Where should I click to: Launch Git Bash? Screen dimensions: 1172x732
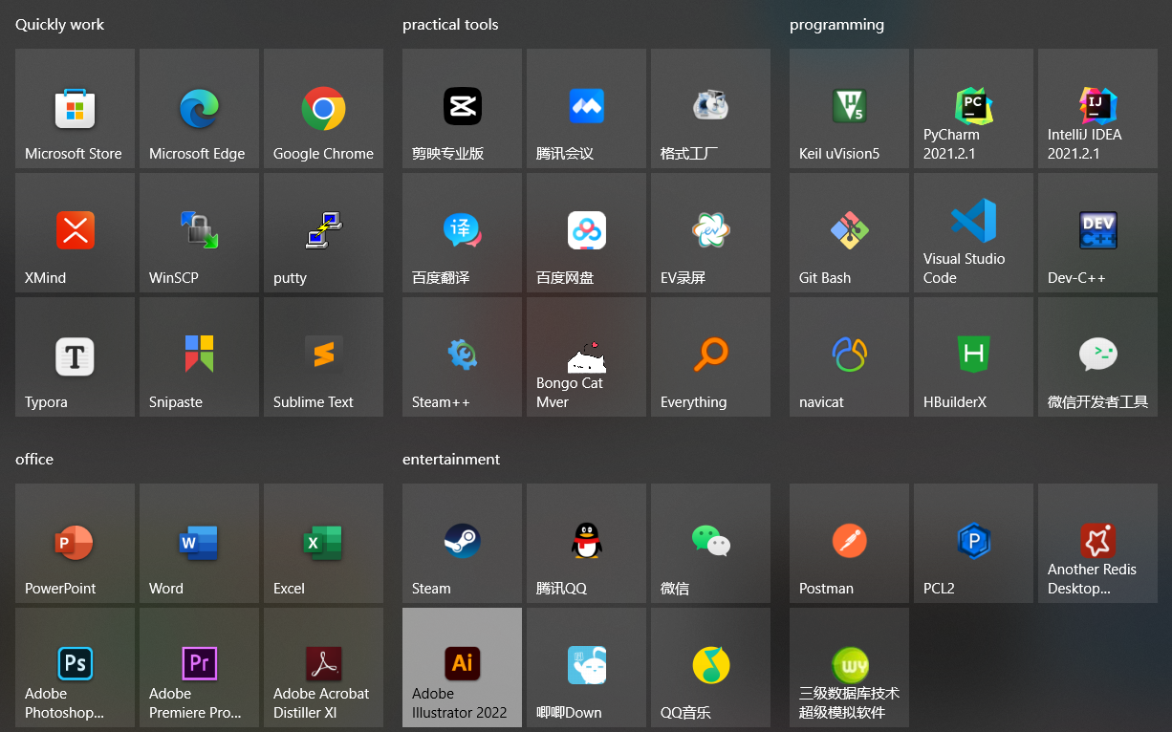point(849,232)
